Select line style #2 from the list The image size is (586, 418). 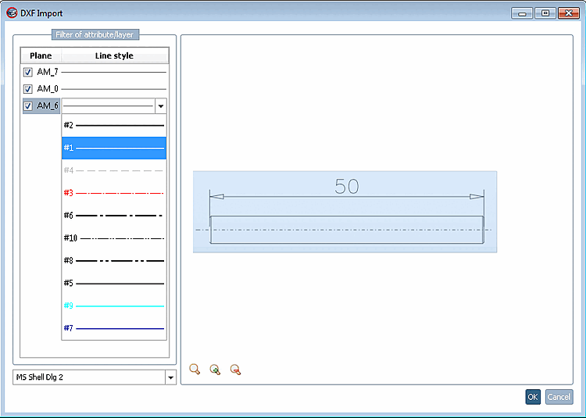pyautogui.click(x=114, y=126)
